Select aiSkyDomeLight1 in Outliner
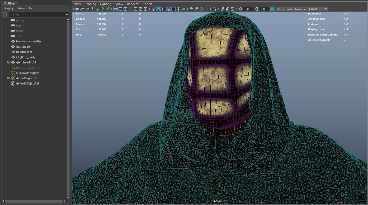This screenshot has height=205, width=368. click(x=27, y=73)
